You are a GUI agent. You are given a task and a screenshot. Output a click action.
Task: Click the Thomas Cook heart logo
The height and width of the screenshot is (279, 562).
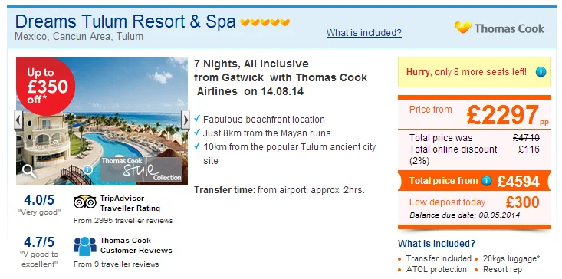tap(462, 28)
